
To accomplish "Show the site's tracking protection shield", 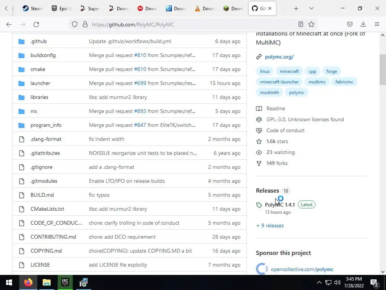I will coord(75,25).
